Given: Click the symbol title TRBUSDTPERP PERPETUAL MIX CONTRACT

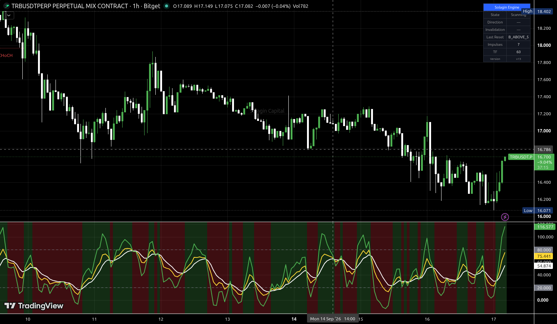Looking at the screenshot, I should [x=70, y=6].
